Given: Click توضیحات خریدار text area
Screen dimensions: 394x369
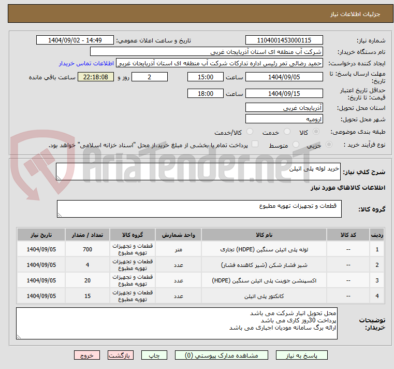Looking at the screenshot, I should click(x=177, y=323).
